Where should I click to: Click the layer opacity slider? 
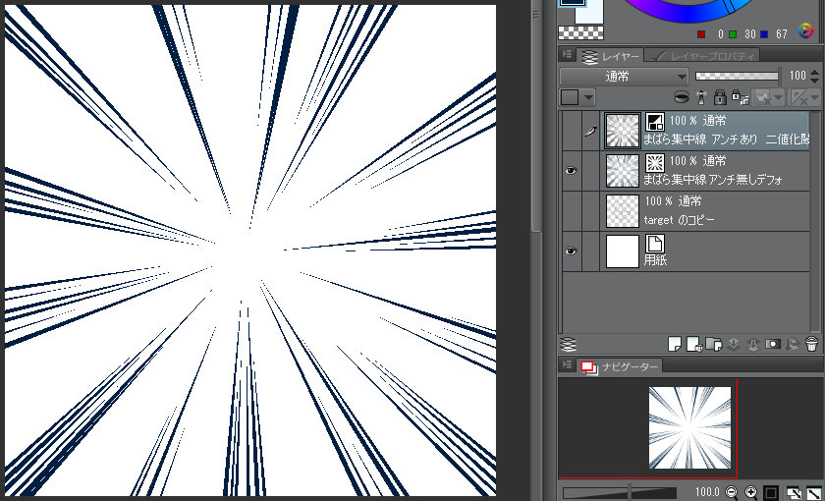737,76
